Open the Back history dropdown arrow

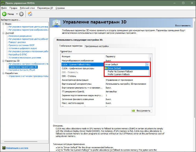coord(17,14)
